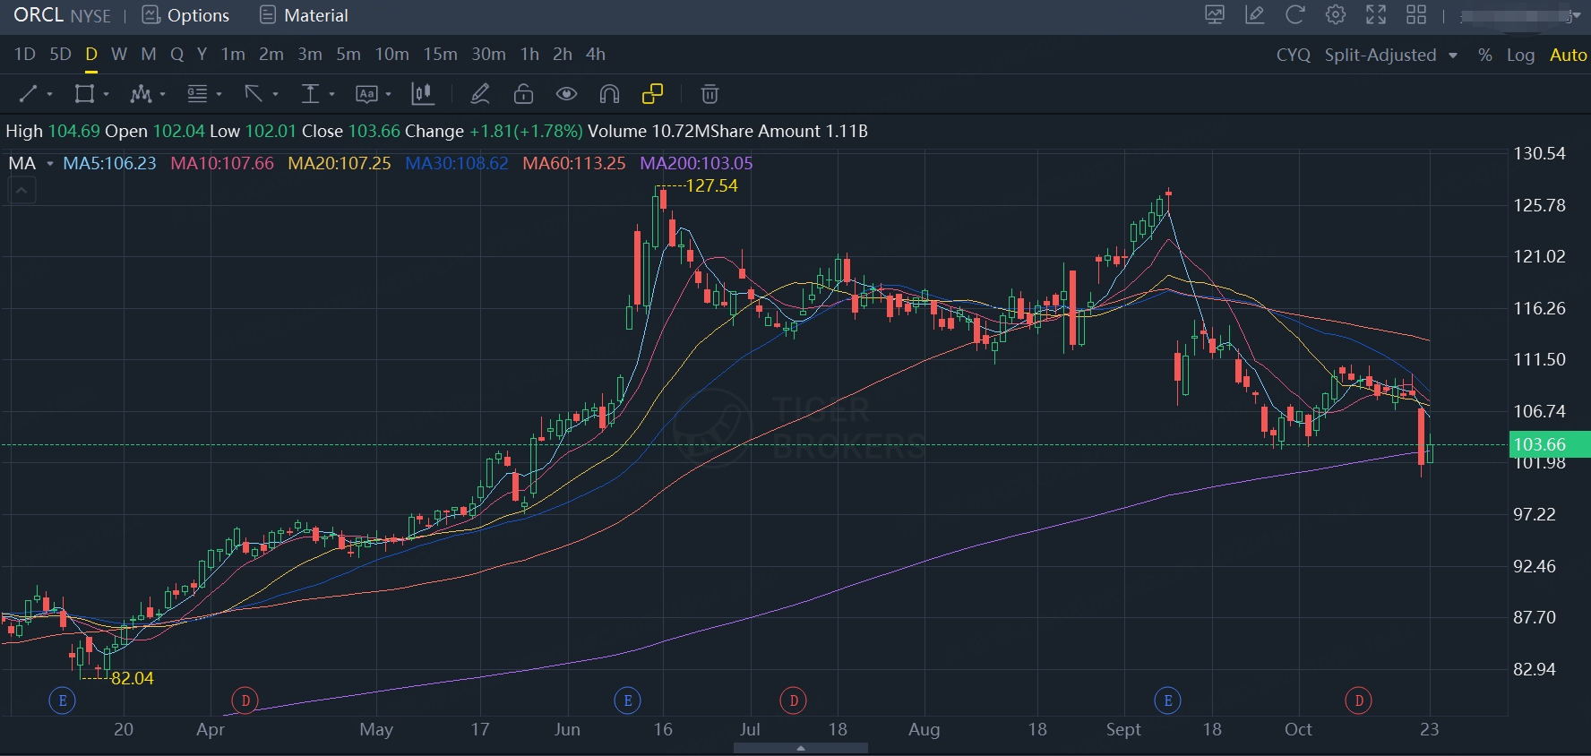Collapse the indicator legend chevron
1591x756 pixels.
[22, 190]
